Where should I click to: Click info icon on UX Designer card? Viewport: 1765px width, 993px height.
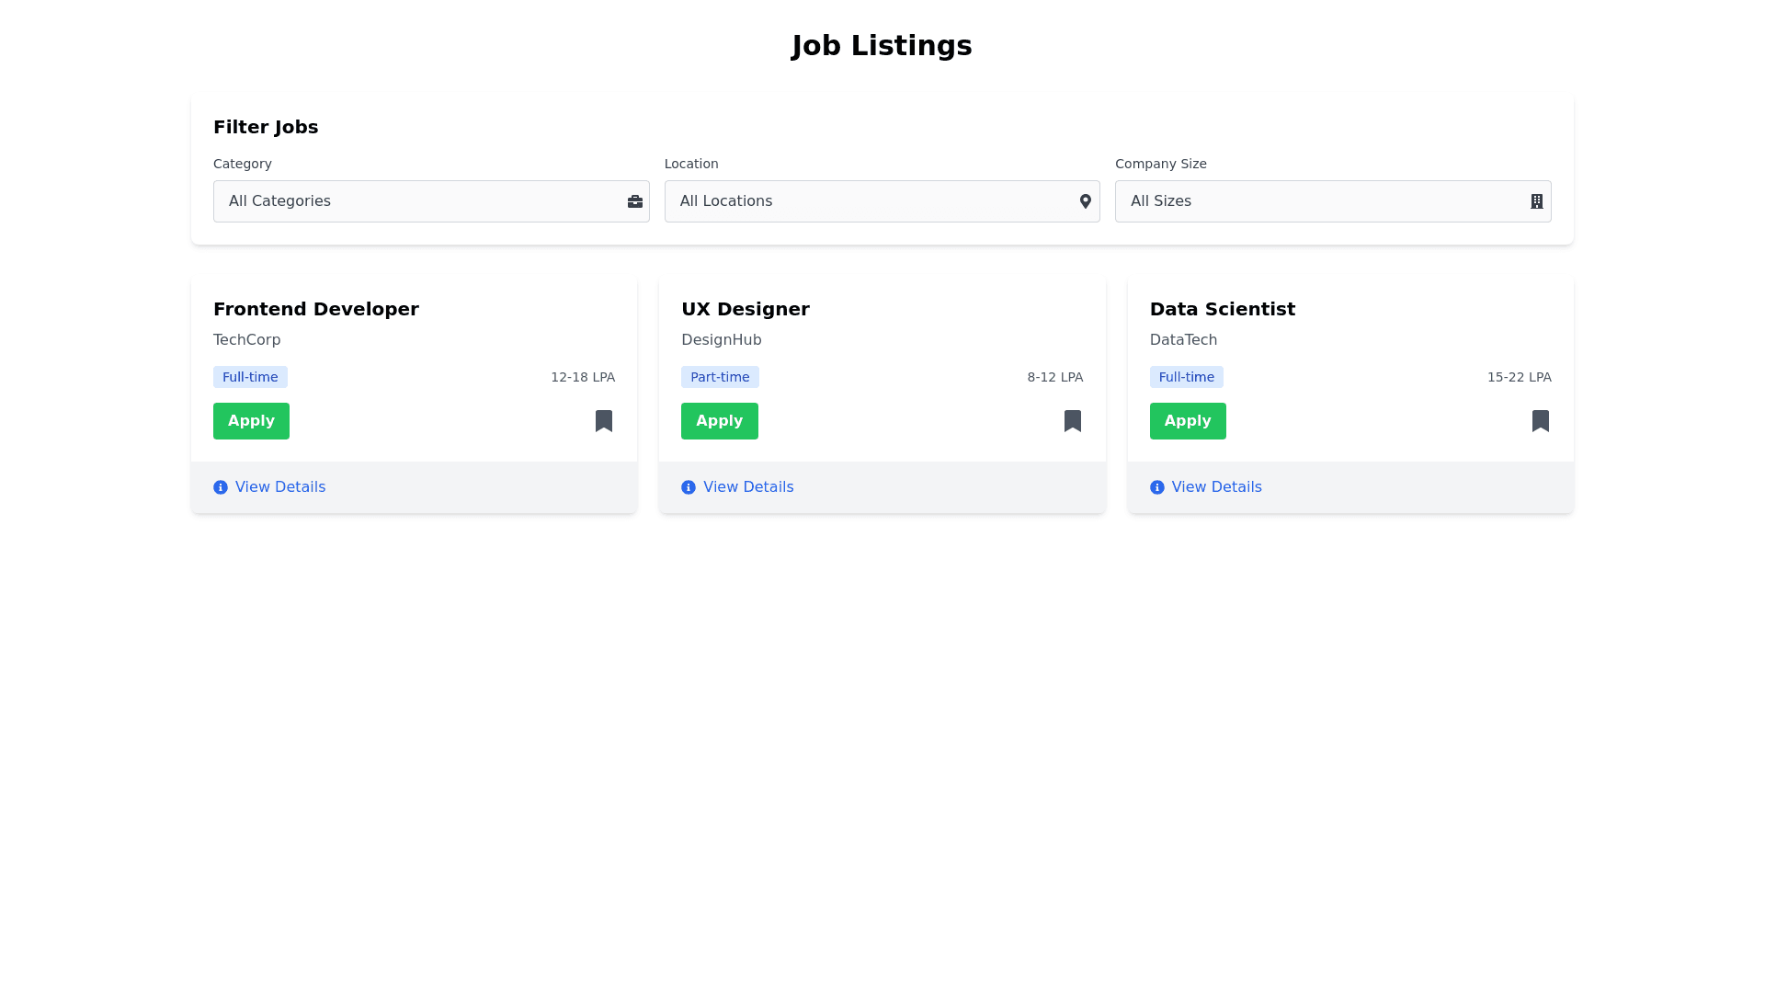point(689,487)
